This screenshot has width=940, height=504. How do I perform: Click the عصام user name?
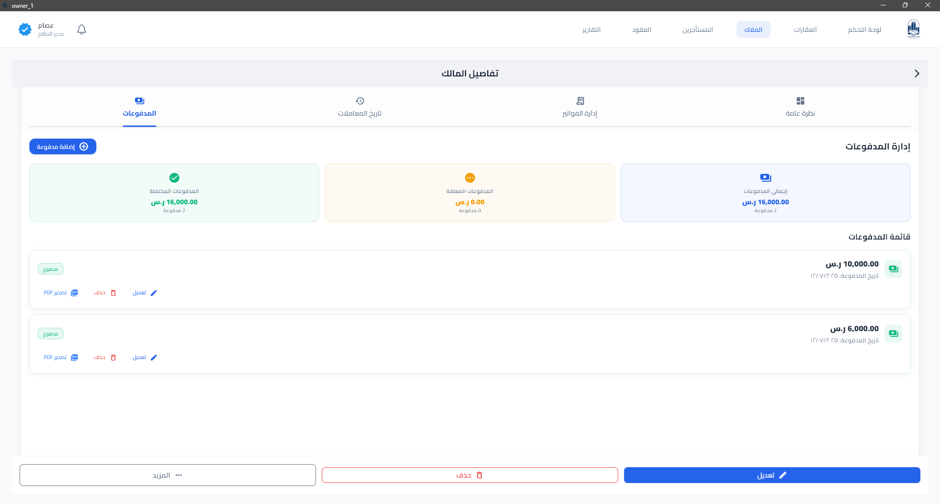coord(46,25)
